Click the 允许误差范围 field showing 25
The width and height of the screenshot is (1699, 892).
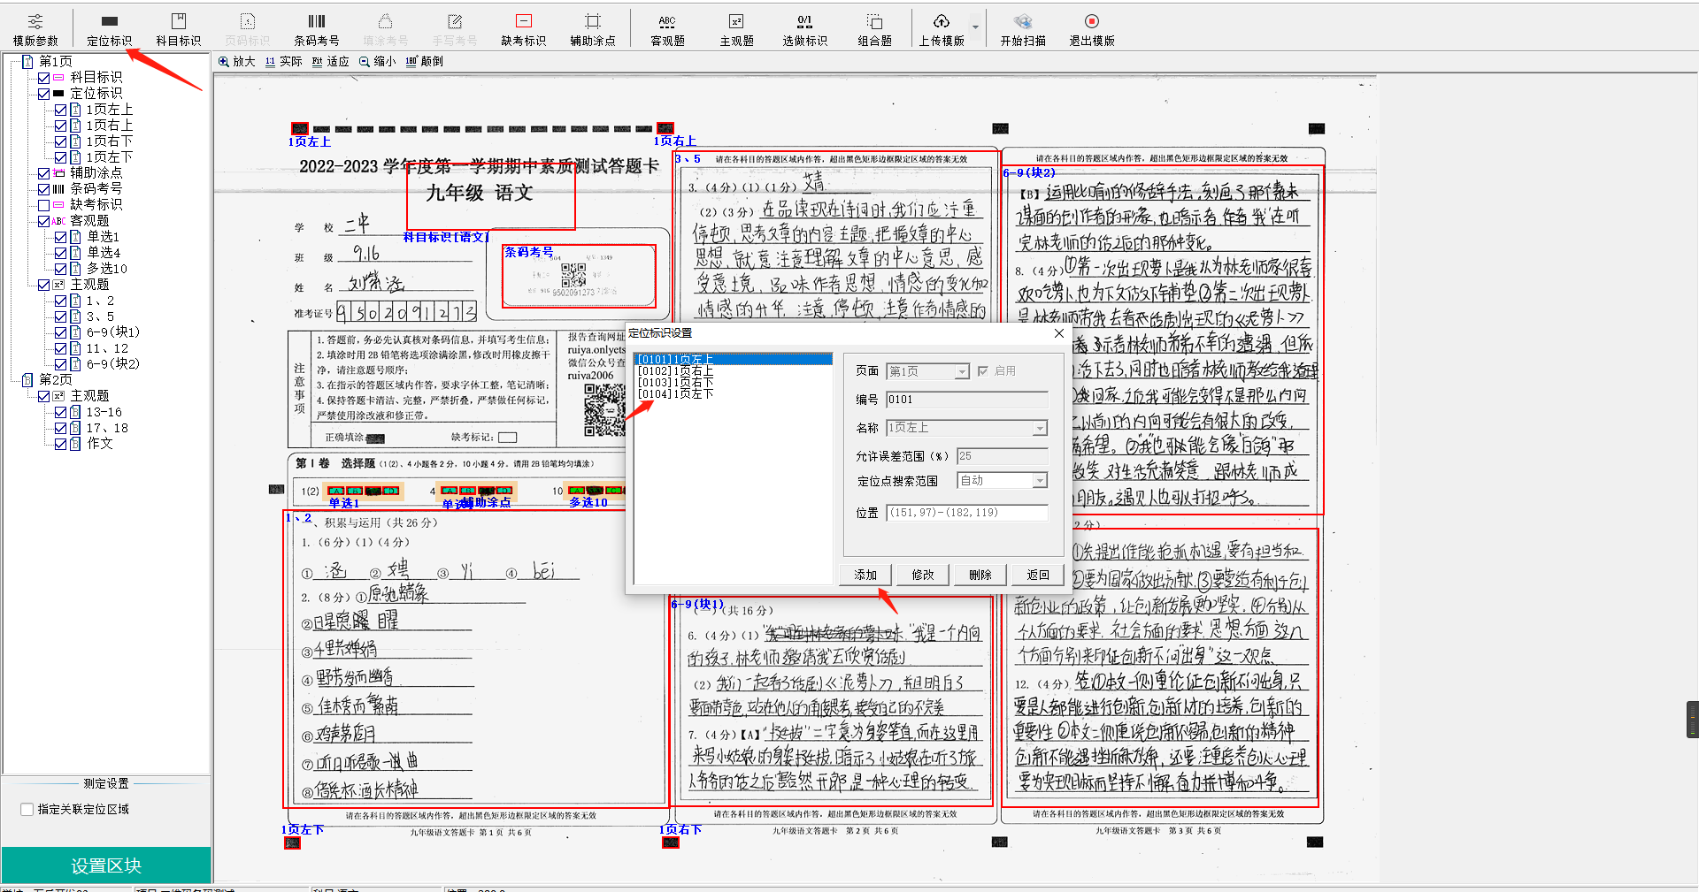(1003, 456)
